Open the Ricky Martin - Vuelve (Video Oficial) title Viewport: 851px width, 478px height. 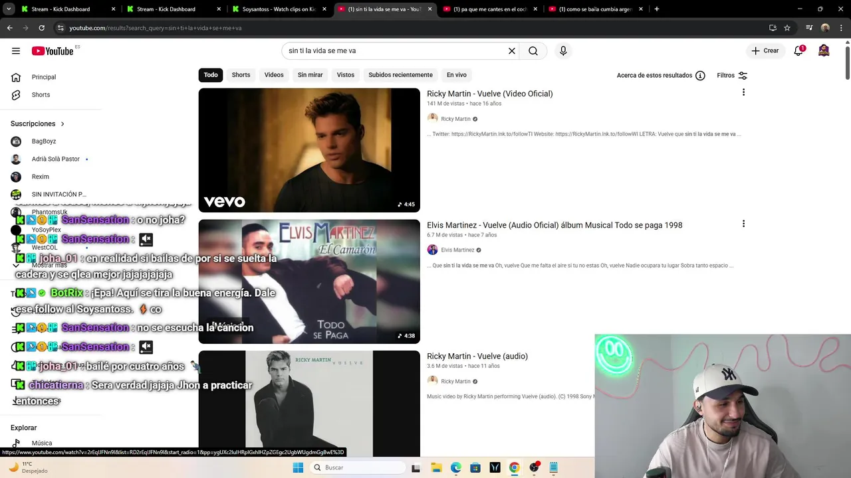pos(490,94)
